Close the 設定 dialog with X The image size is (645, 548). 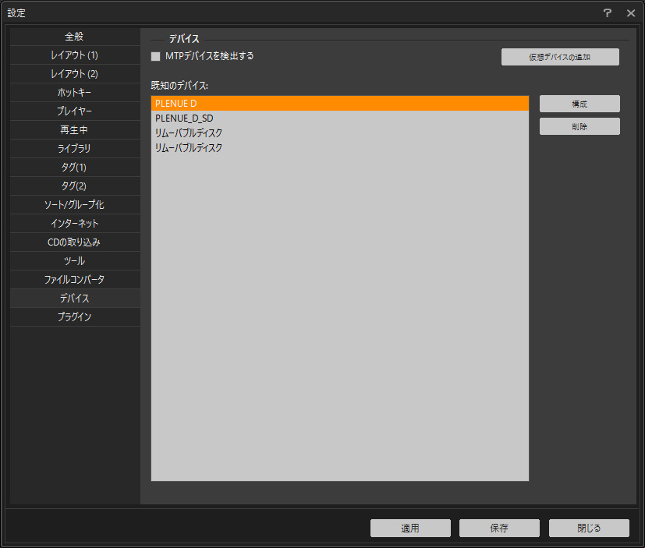pos(631,13)
